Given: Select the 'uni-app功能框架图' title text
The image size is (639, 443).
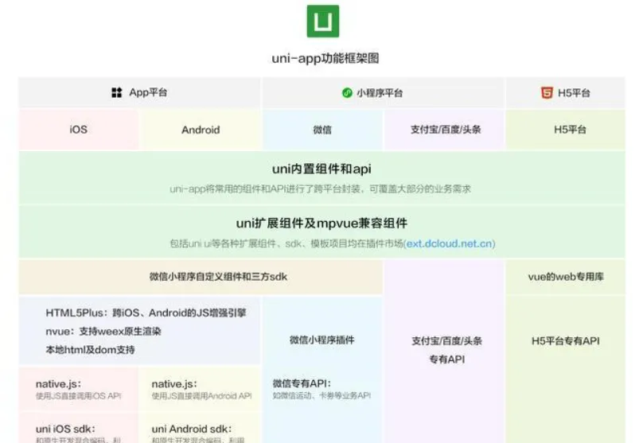Looking at the screenshot, I should [325, 59].
